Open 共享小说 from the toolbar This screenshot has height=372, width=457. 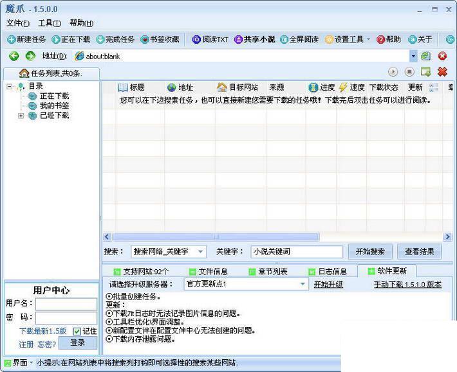254,39
